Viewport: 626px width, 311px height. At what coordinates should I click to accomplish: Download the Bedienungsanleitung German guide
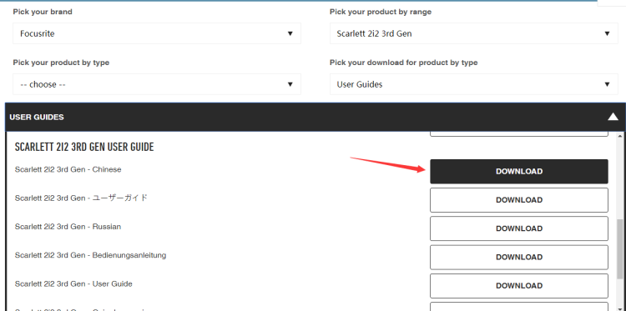[x=519, y=257]
